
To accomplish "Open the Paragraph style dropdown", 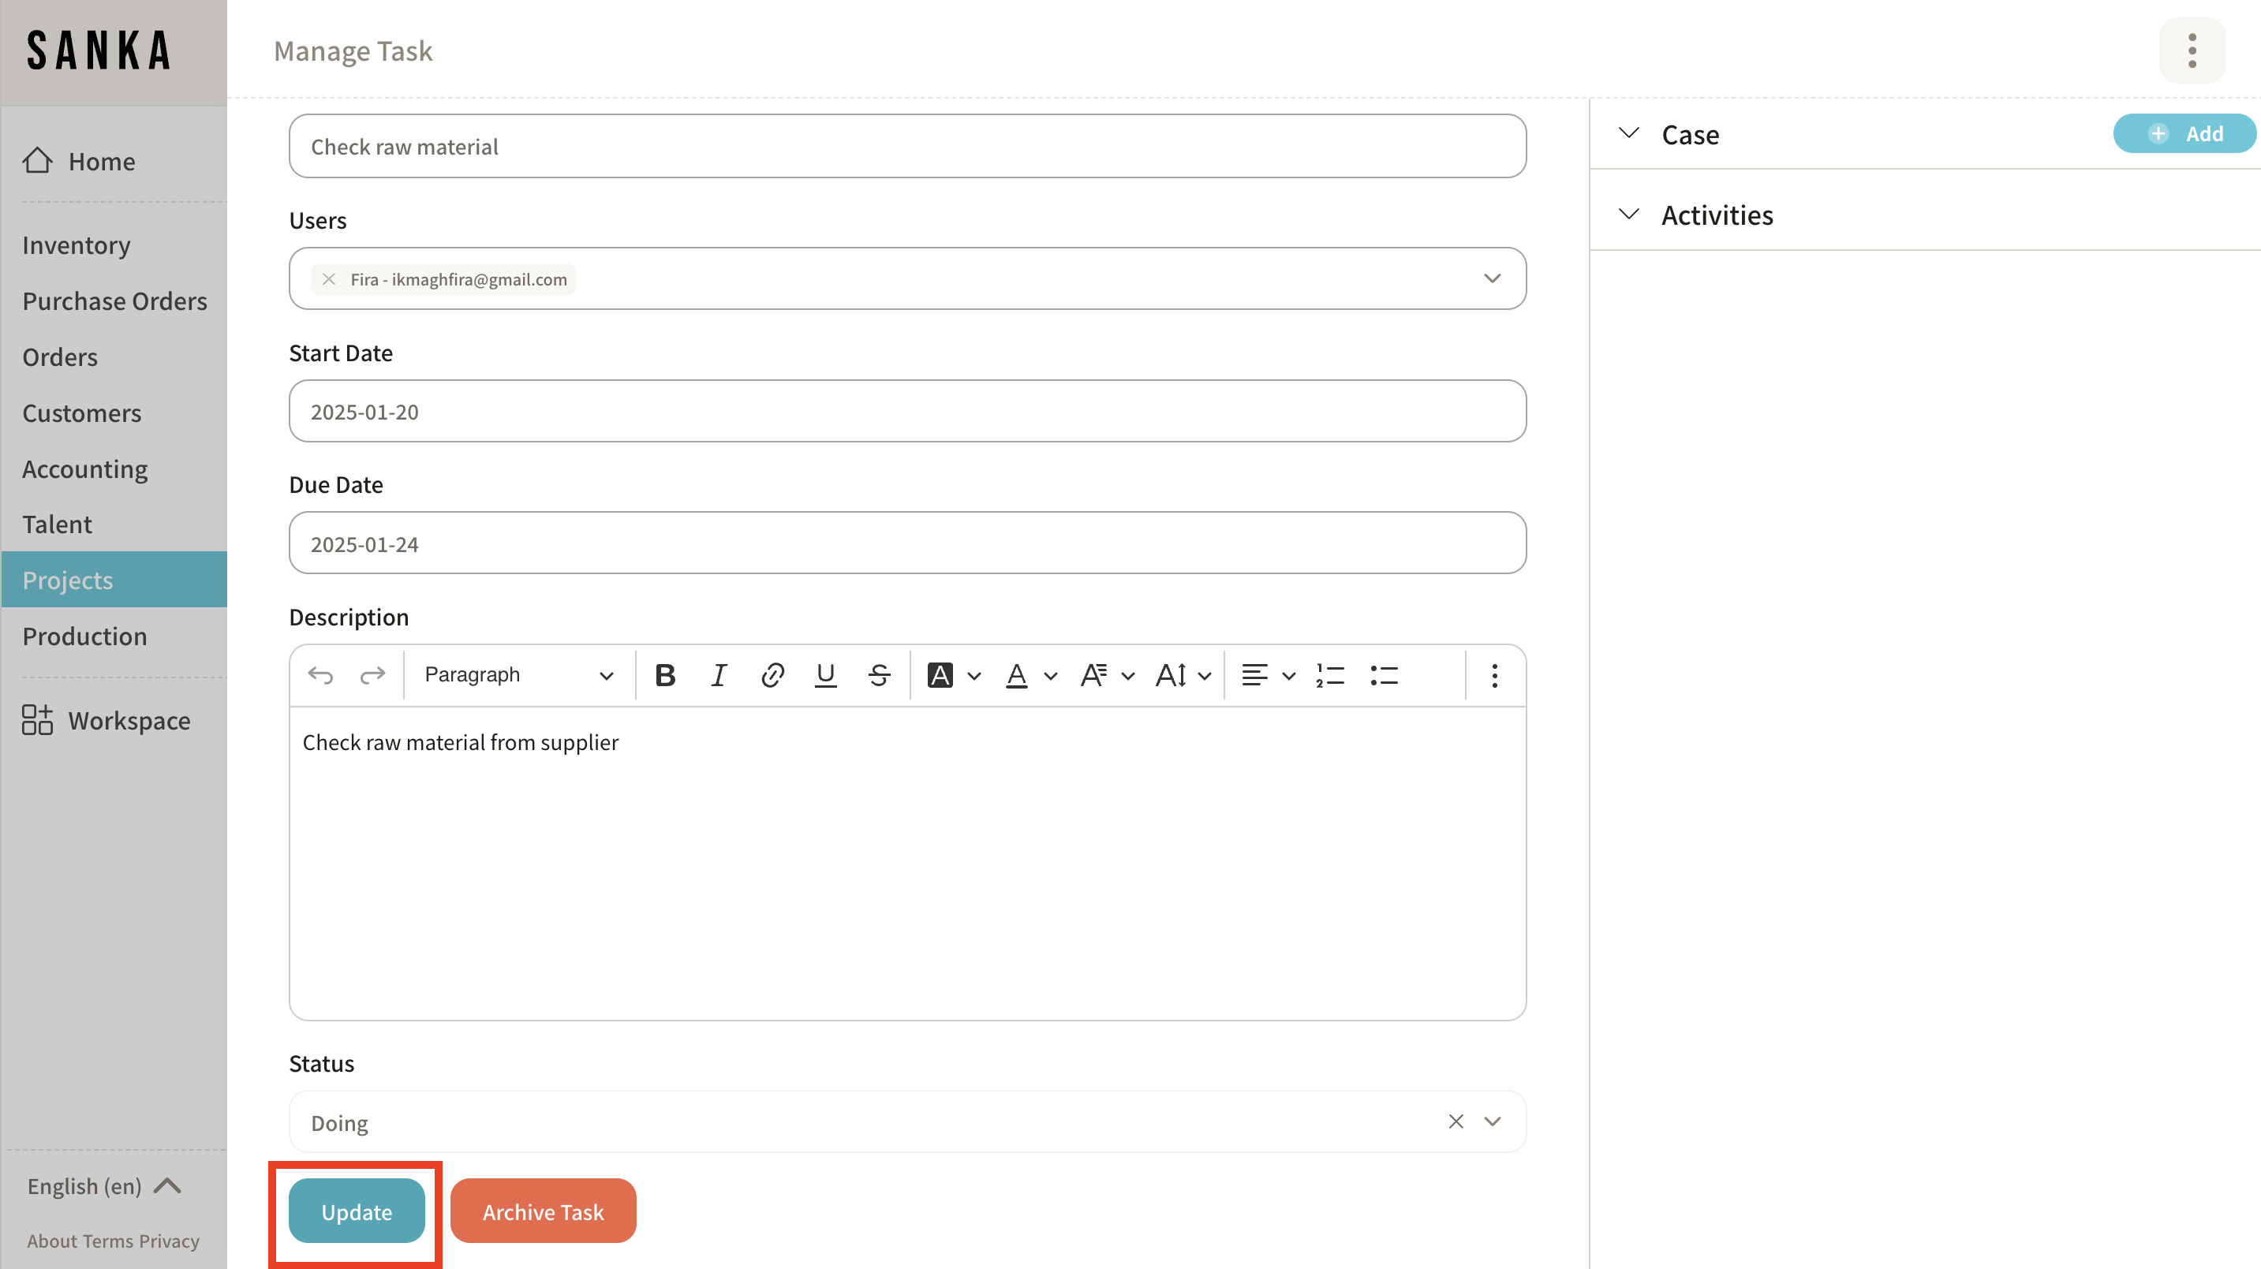I will click(x=518, y=675).
